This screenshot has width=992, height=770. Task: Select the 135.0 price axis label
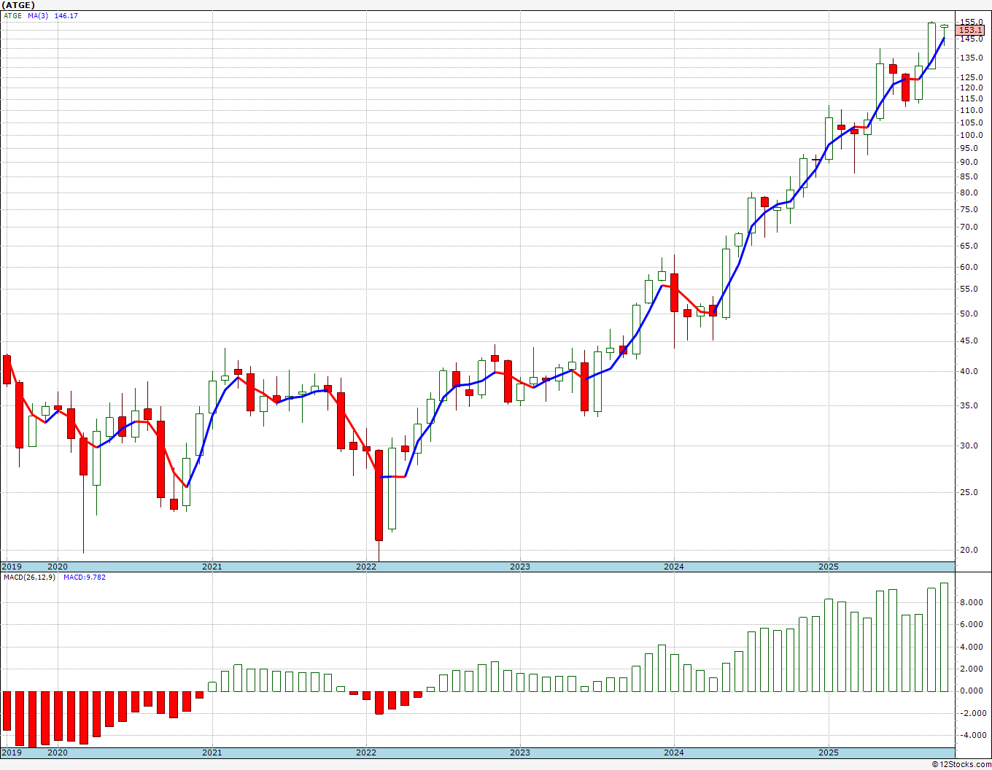click(972, 58)
